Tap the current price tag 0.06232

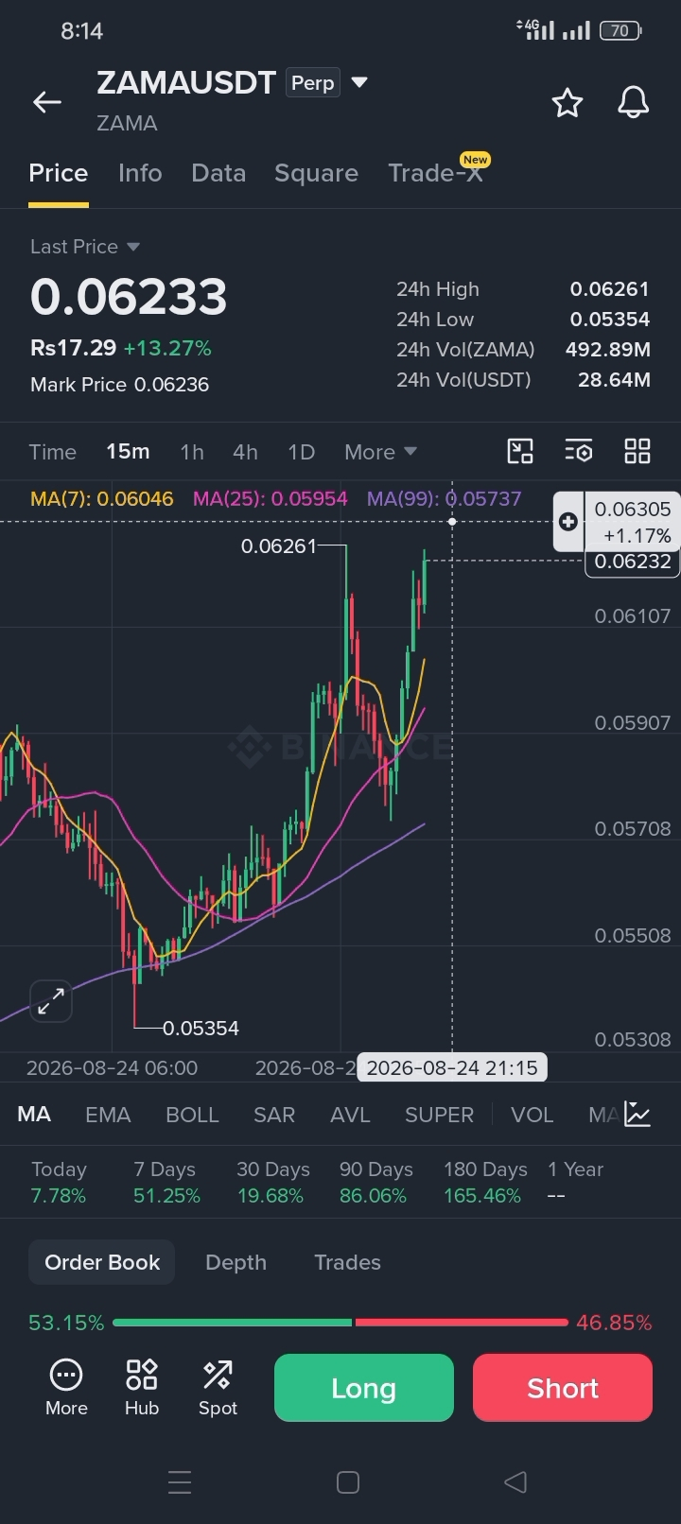(x=632, y=562)
